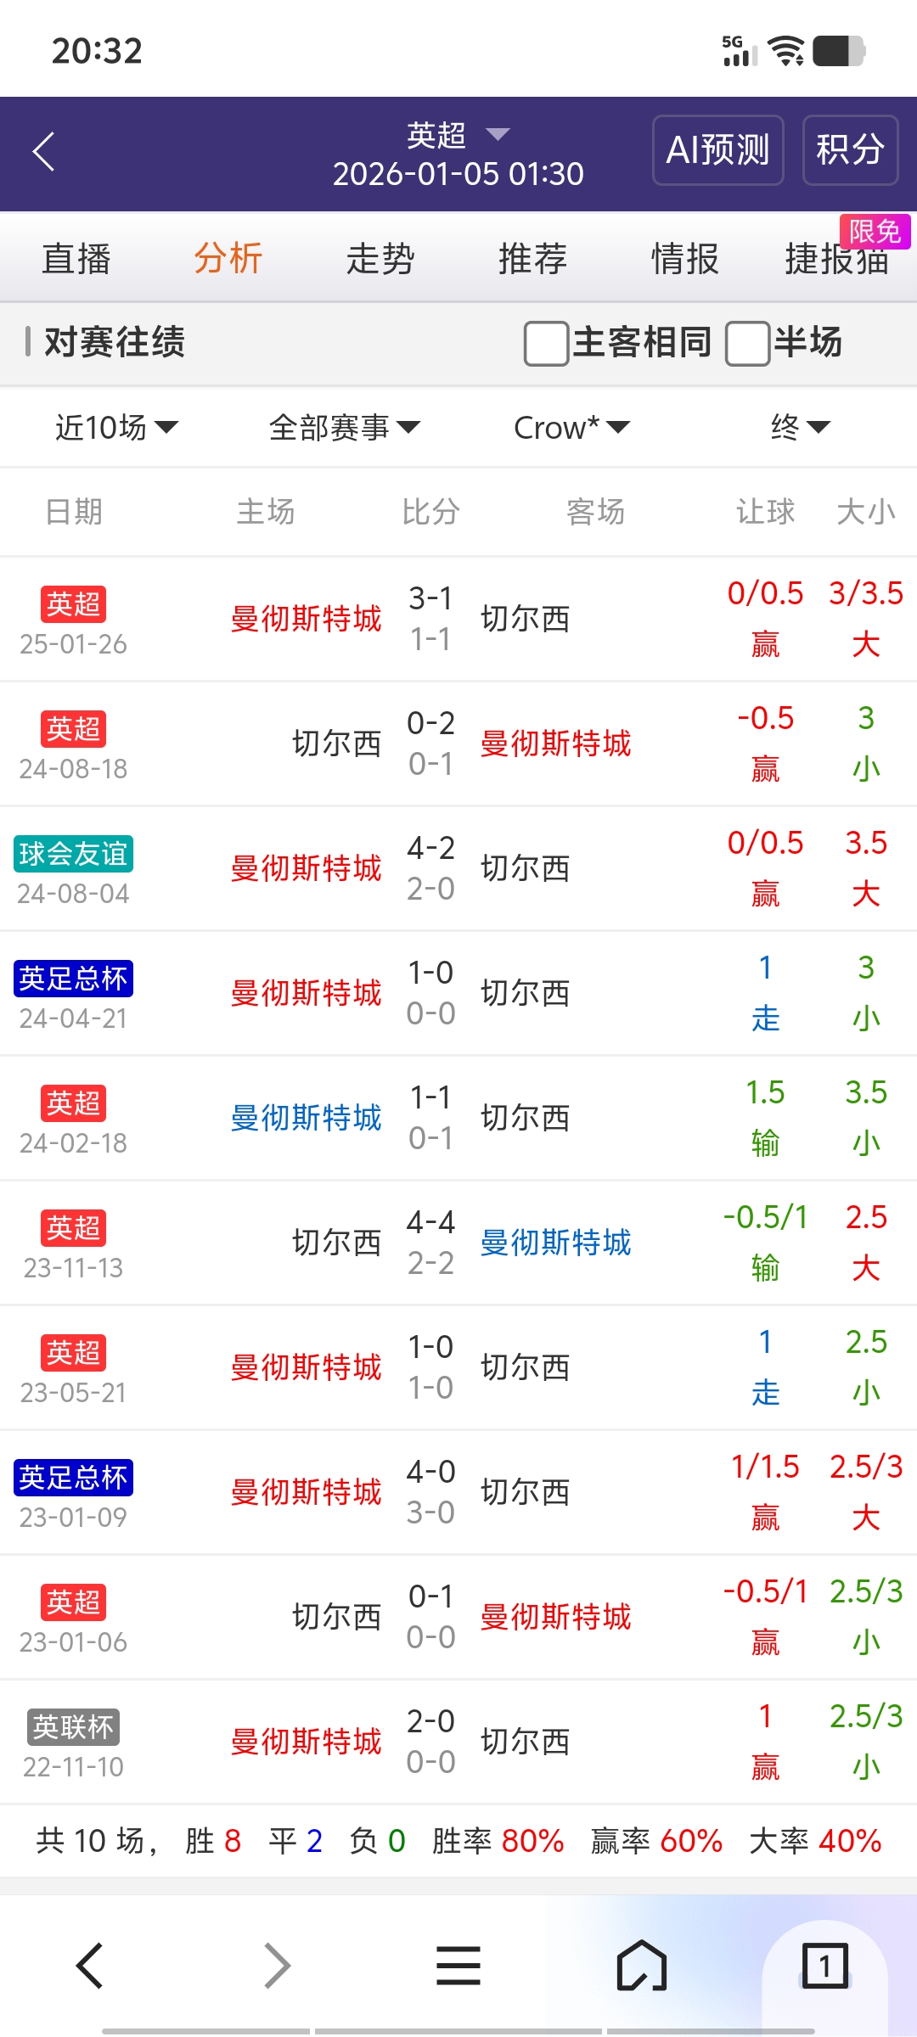The width and height of the screenshot is (917, 2037).
Task: Expand the 近10场 match count dropdown
Action: pos(116,427)
